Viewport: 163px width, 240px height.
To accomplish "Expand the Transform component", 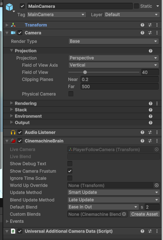I will [7, 25].
